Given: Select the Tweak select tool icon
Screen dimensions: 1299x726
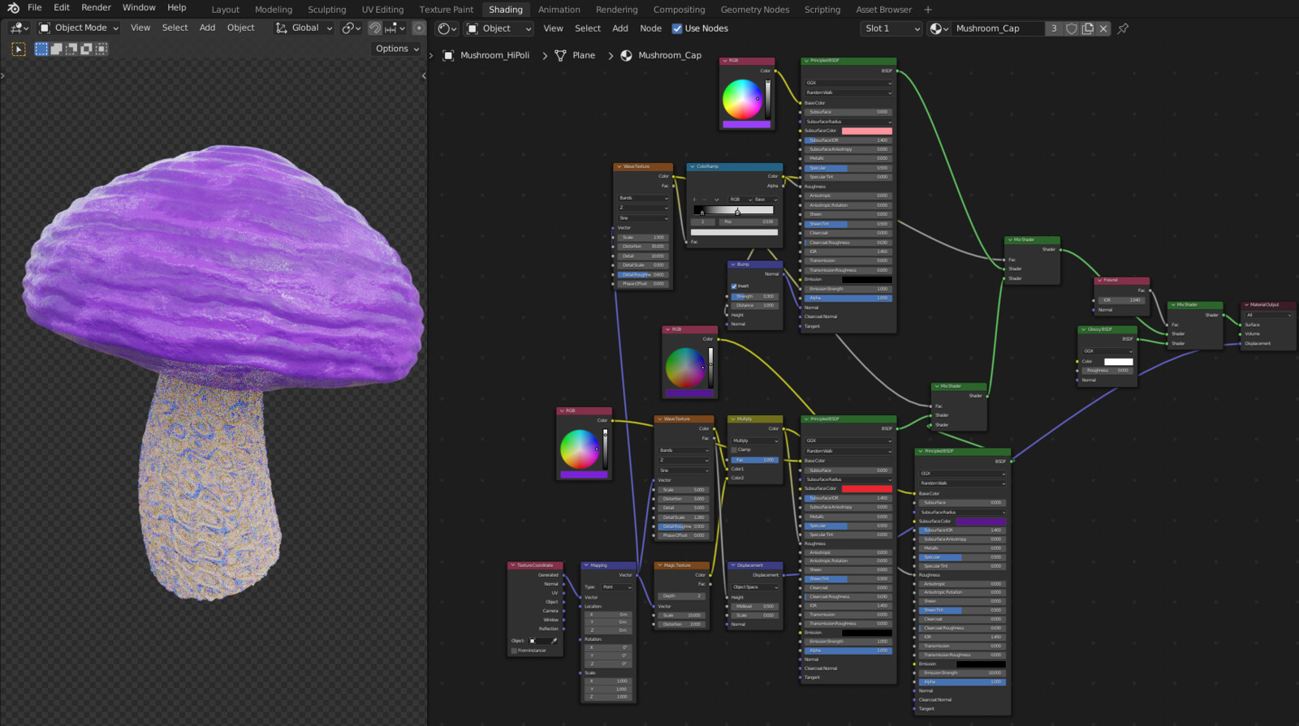Looking at the screenshot, I should coord(19,49).
